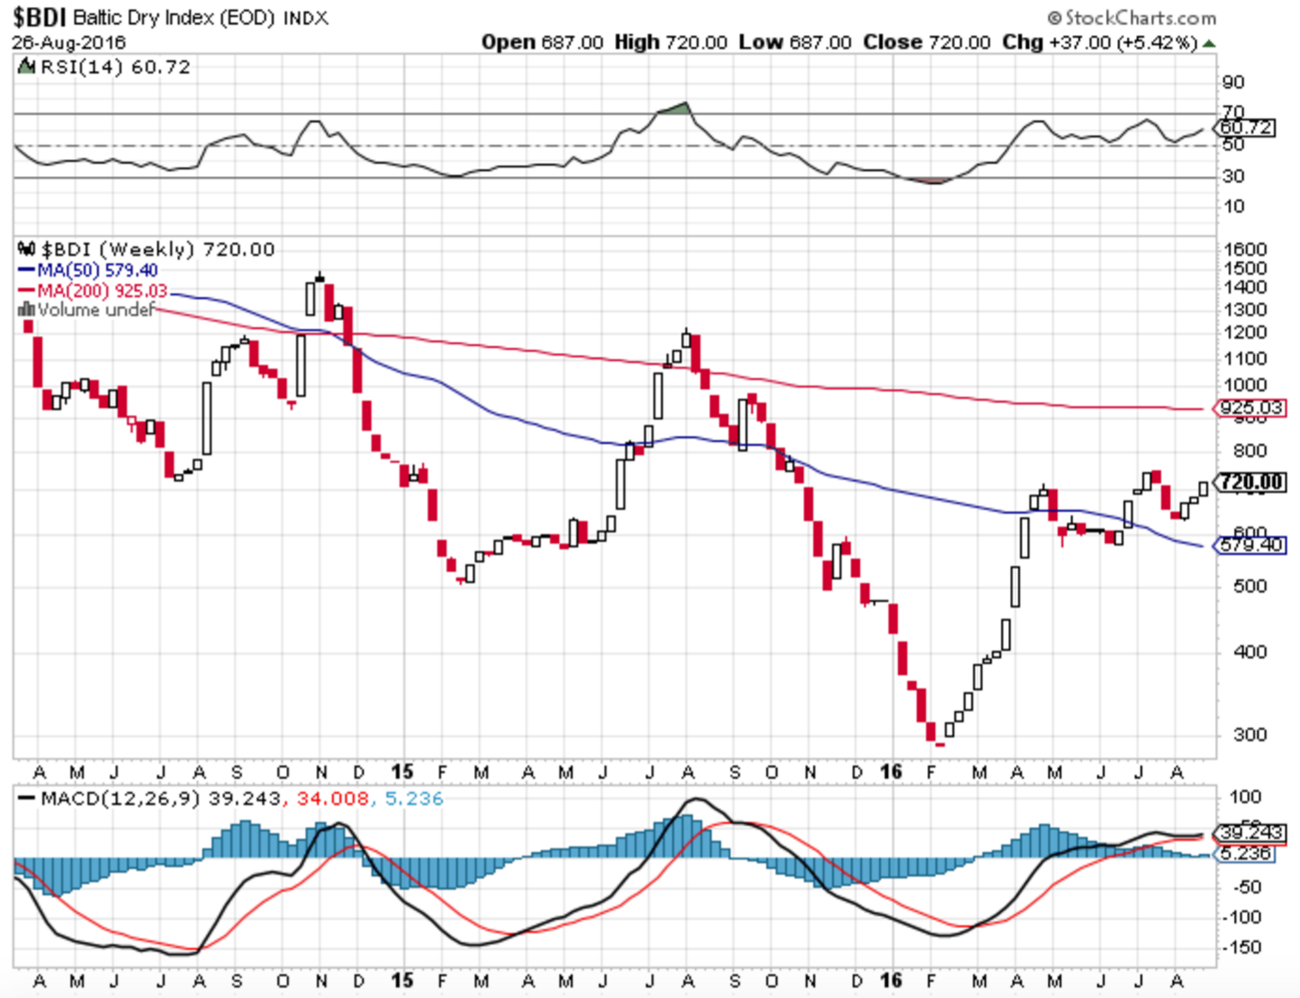This screenshot has height=998, width=1300.
Task: Click the '16' year marker below MACD panel
Action: 891,980
